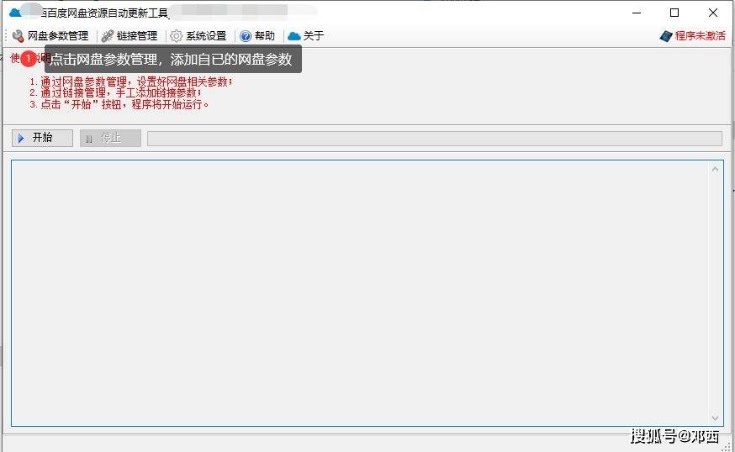
Task: Click the 程序未激活 activation link
Action: click(700, 36)
